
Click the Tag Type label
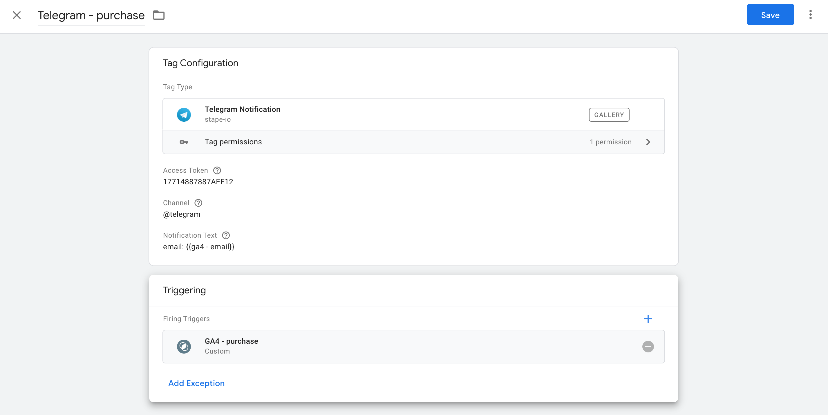coord(178,87)
